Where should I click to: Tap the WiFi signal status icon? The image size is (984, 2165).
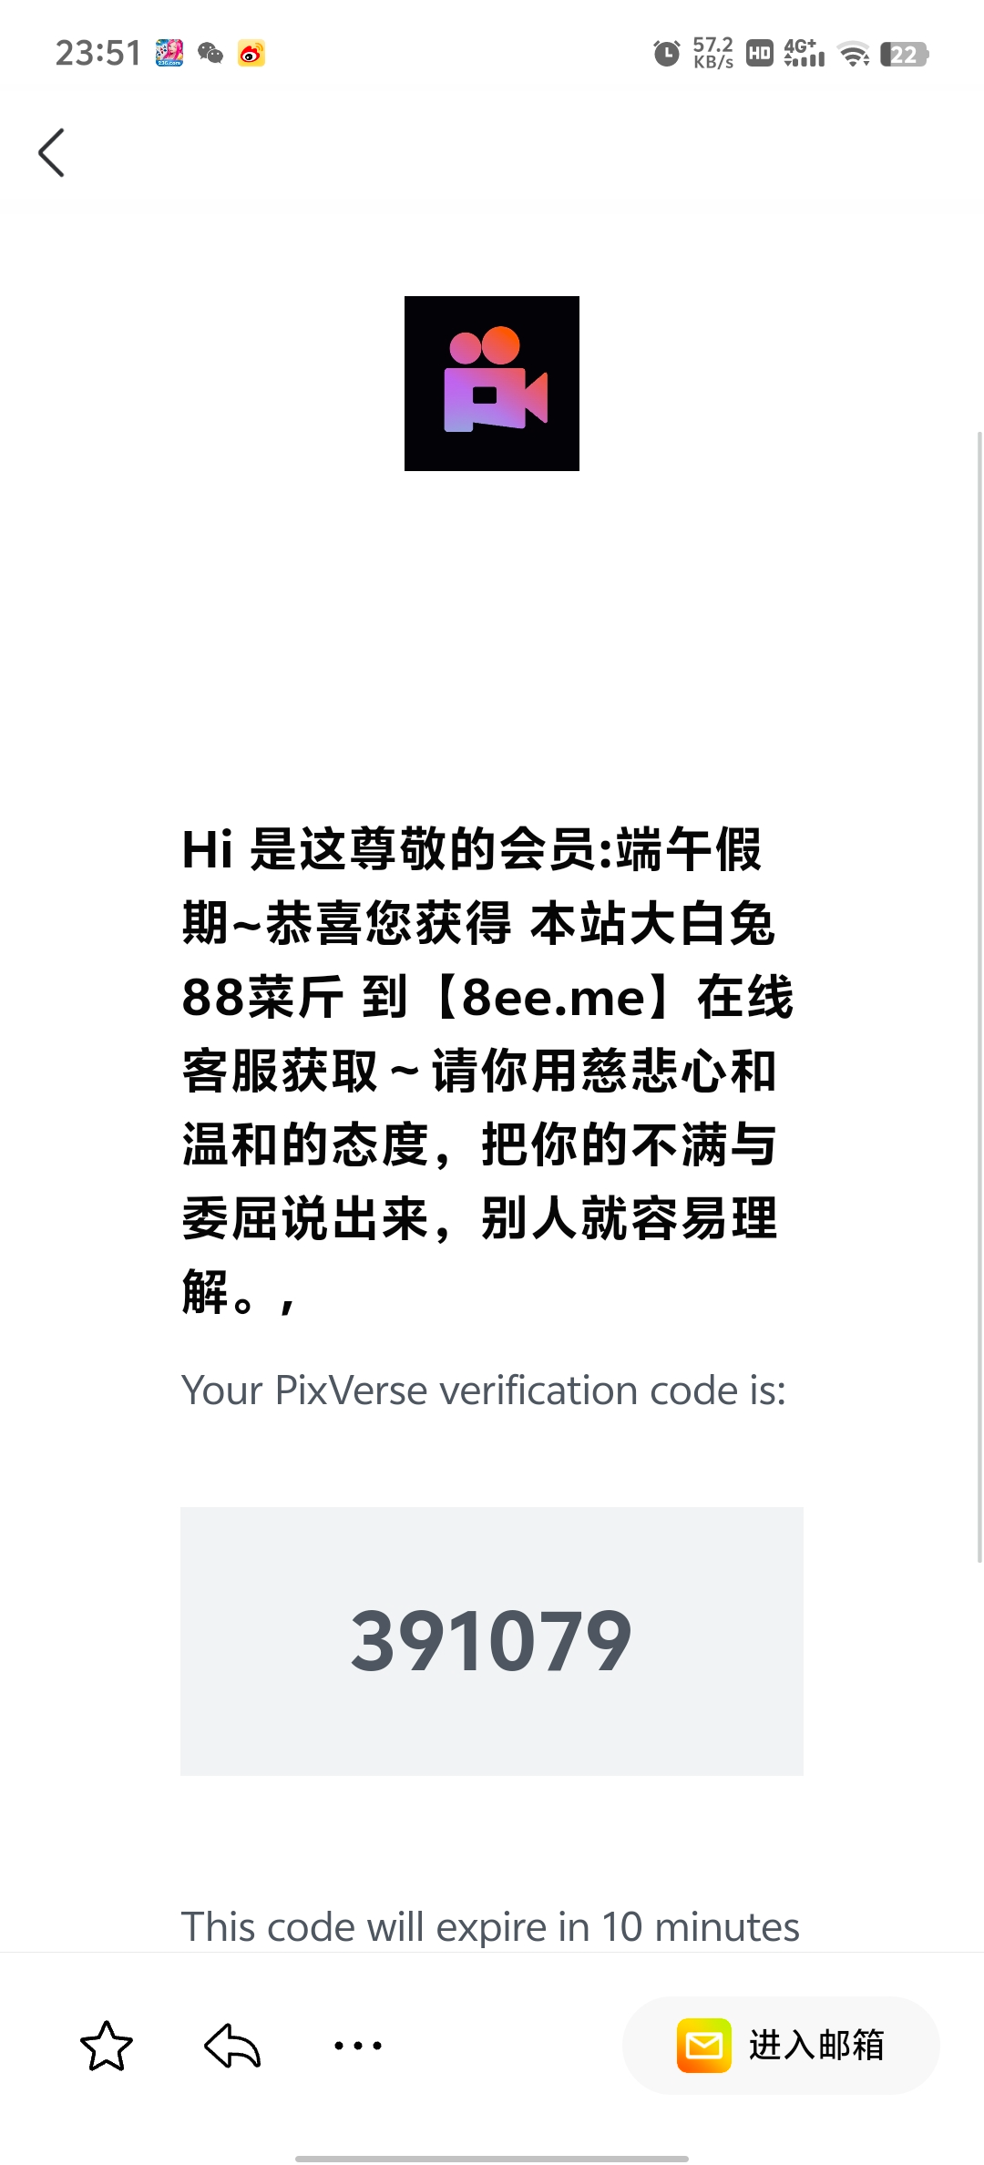pyautogui.click(x=854, y=55)
